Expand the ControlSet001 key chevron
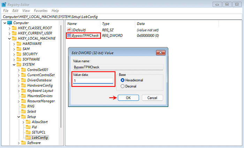Screen dimensions: 244x148 tap(19, 70)
